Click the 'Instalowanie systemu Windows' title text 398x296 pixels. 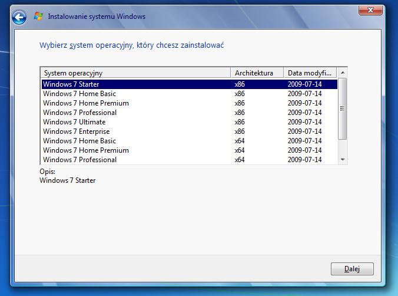coord(97,17)
